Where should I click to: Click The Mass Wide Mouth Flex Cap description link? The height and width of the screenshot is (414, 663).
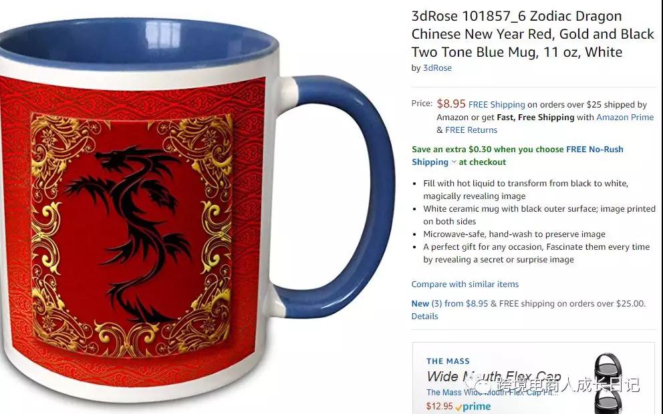click(x=492, y=392)
